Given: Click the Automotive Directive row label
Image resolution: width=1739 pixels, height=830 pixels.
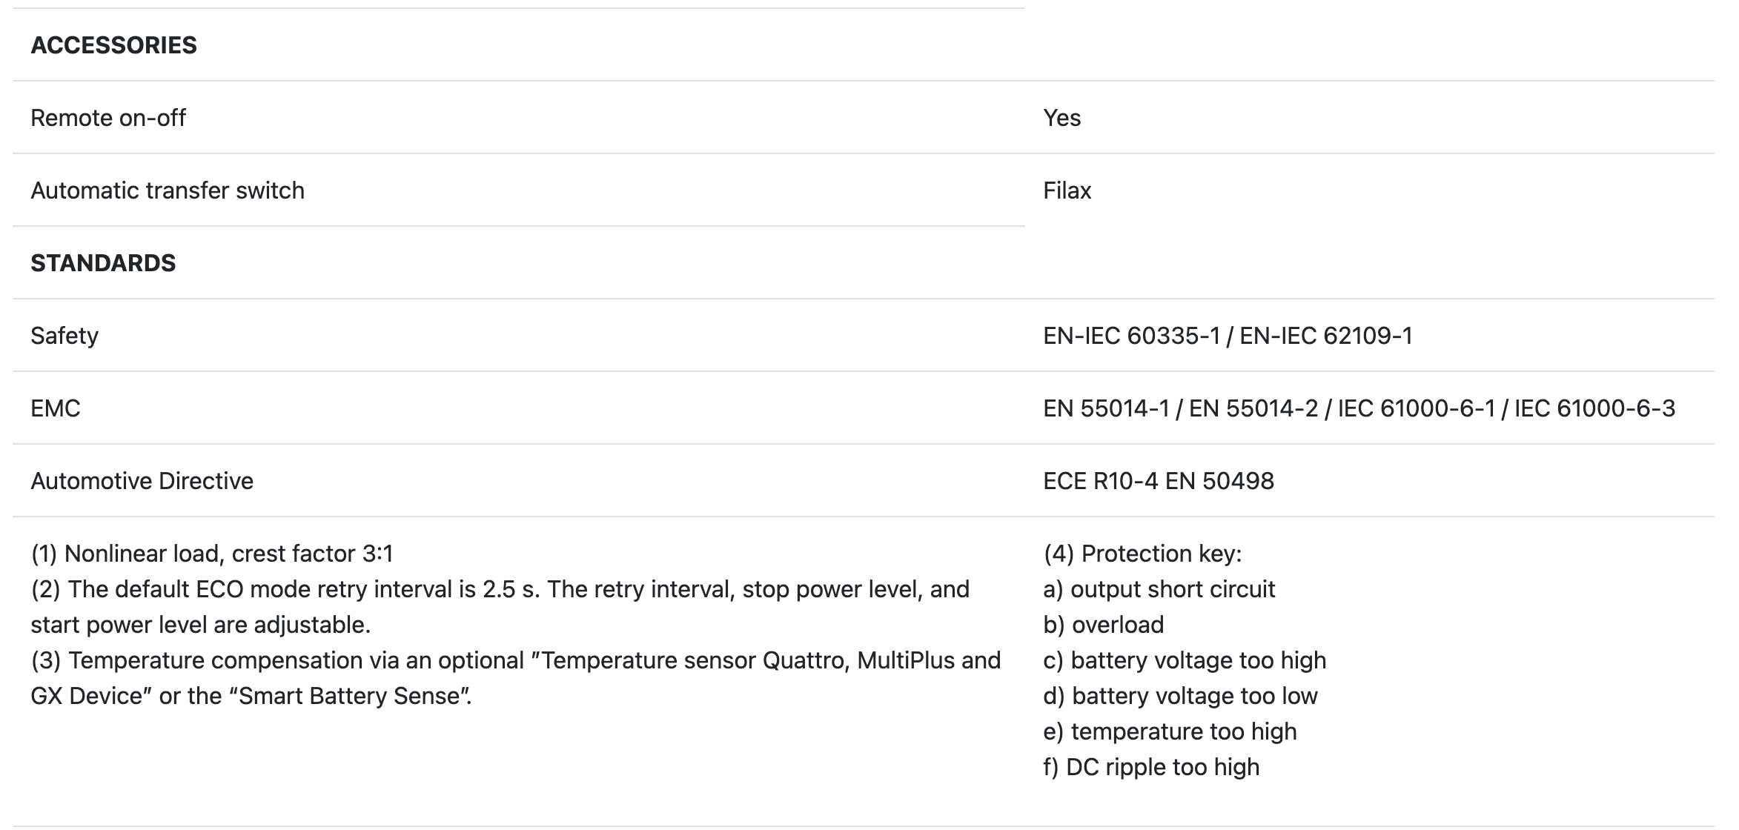Looking at the screenshot, I should pyautogui.click(x=142, y=481).
